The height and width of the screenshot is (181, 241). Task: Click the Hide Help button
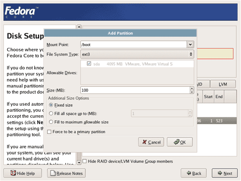(23, 173)
